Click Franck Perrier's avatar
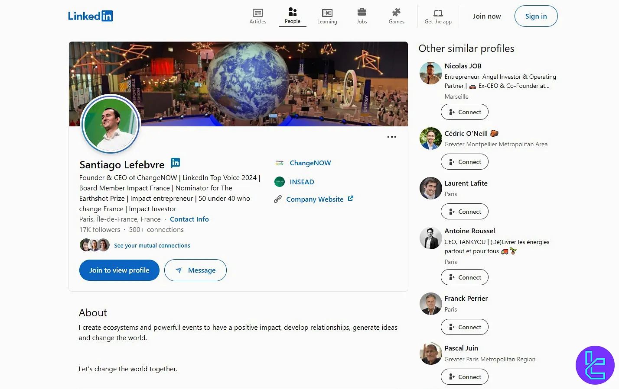This screenshot has height=389, width=619. [x=431, y=304]
